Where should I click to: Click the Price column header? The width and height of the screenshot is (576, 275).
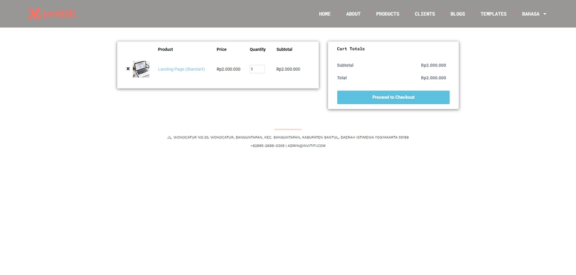[x=221, y=49]
